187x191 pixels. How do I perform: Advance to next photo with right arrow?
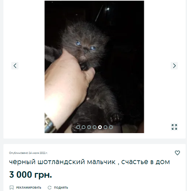[x=174, y=66]
